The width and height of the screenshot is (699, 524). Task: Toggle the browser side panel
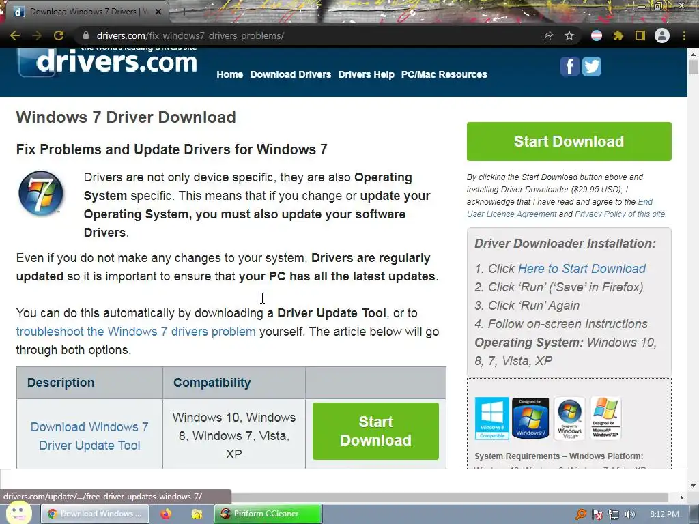[640, 35]
